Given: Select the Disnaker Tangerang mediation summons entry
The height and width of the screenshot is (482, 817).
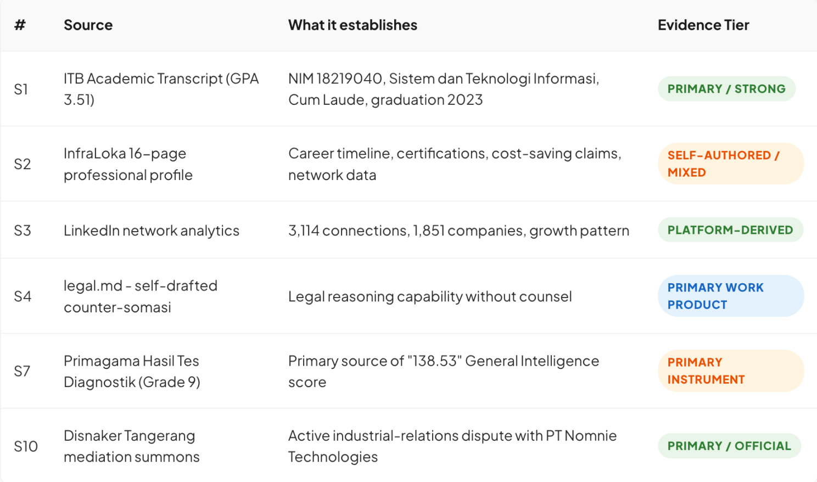Looking at the screenshot, I should pyautogui.click(x=132, y=446).
